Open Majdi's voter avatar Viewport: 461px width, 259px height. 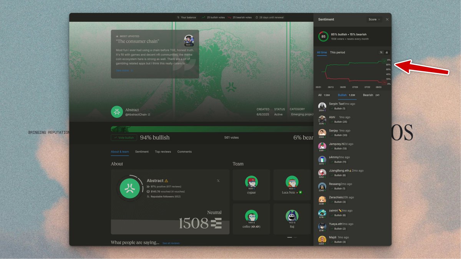(322, 239)
